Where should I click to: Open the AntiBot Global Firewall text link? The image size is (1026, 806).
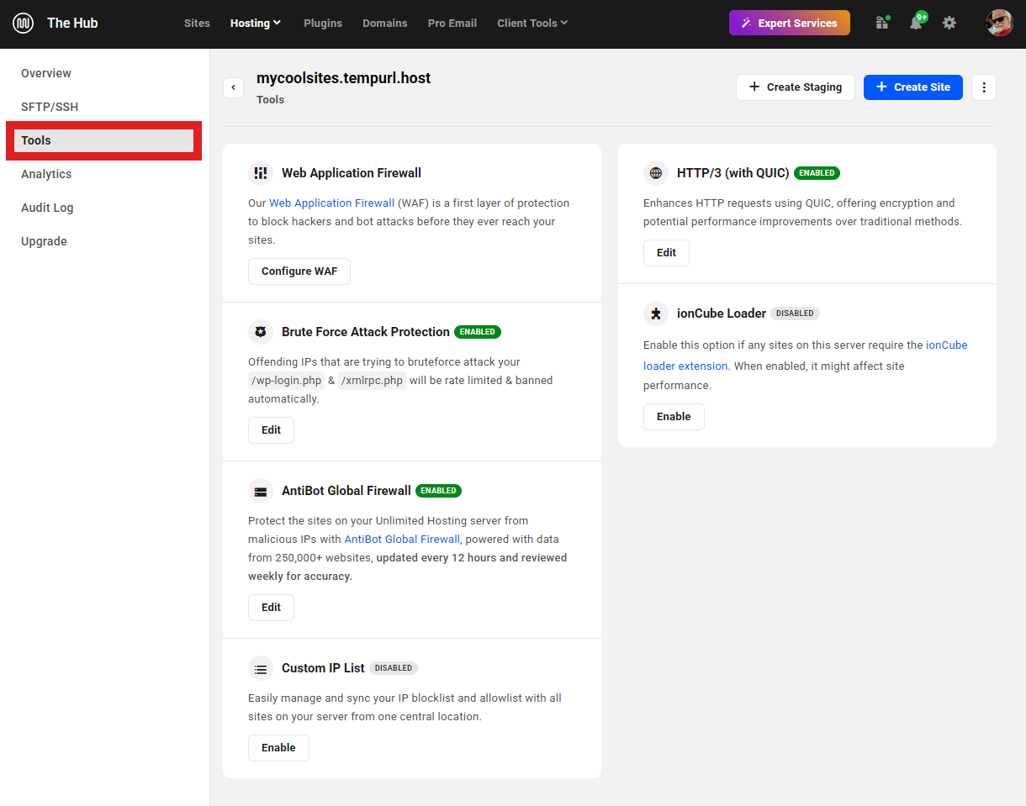pos(402,540)
